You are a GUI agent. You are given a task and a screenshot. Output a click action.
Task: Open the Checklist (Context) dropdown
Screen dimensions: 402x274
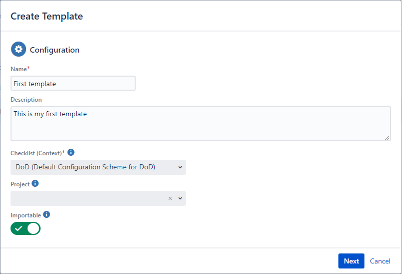coord(98,167)
